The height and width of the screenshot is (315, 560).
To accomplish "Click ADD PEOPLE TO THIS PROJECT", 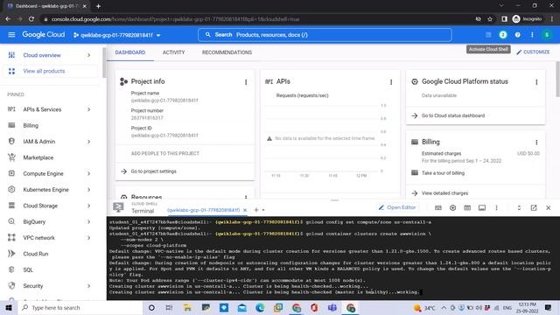I will [165, 153].
